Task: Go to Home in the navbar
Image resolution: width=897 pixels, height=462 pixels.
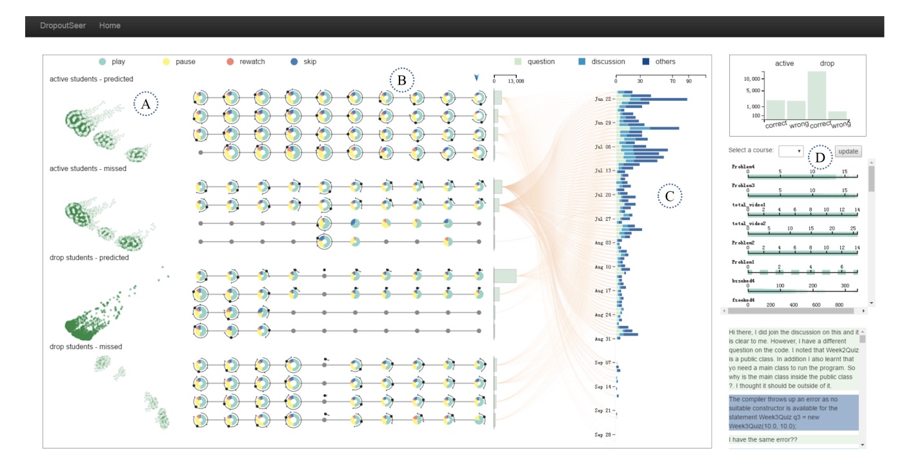Action: pyautogui.click(x=110, y=26)
